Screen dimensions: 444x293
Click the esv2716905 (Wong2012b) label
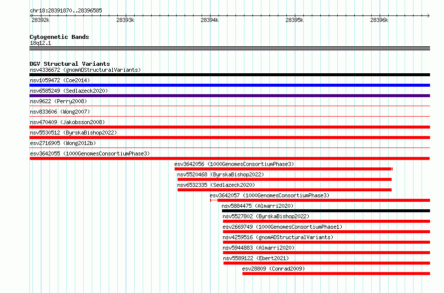(63, 143)
